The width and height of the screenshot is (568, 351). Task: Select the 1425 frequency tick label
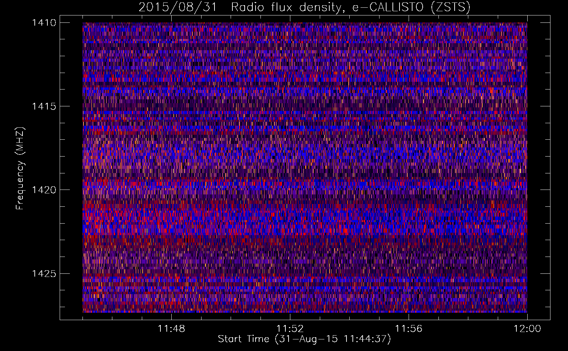[44, 273]
